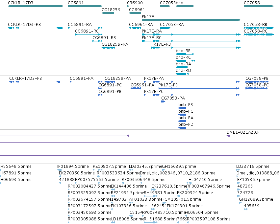Click the CG6961-PA protein label

pyautogui.click(x=142, y=85)
